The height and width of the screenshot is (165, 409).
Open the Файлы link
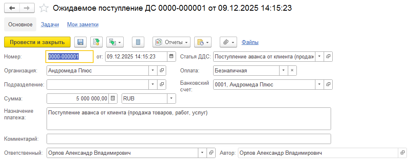click(x=250, y=42)
